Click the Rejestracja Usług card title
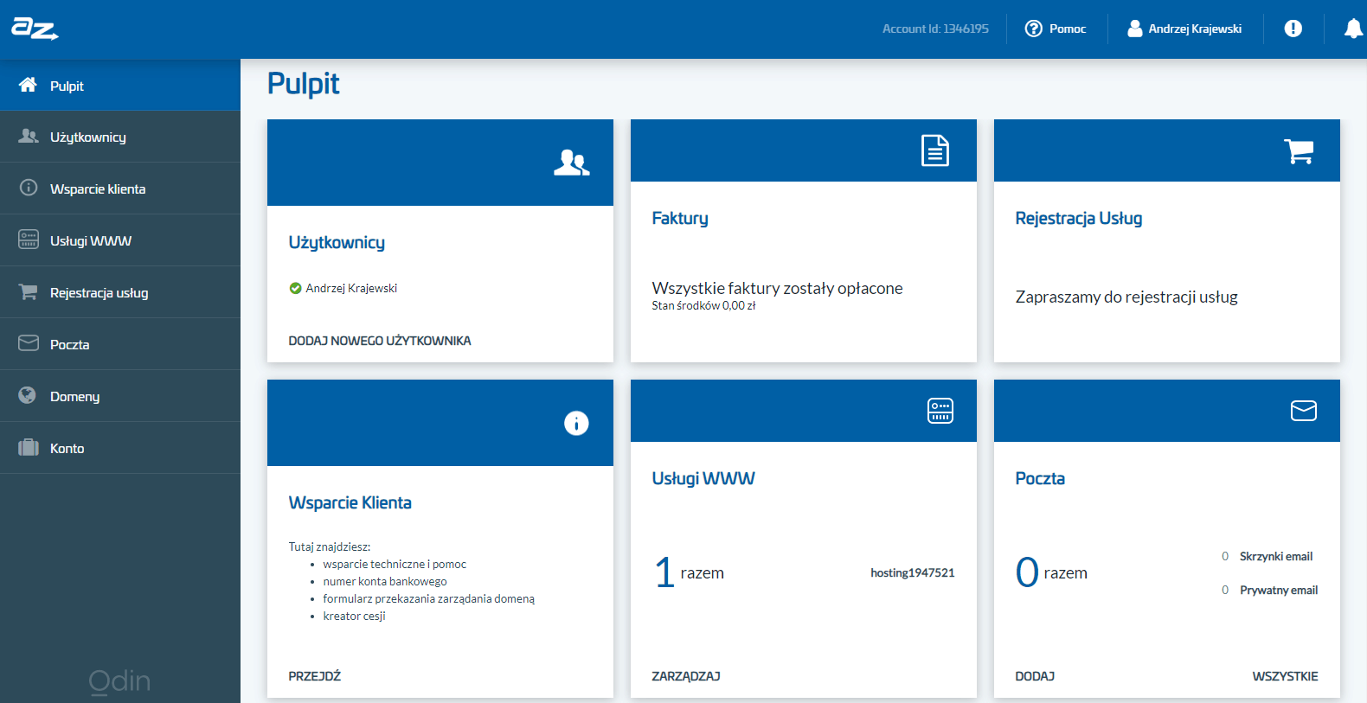This screenshot has width=1367, height=703. 1079,219
